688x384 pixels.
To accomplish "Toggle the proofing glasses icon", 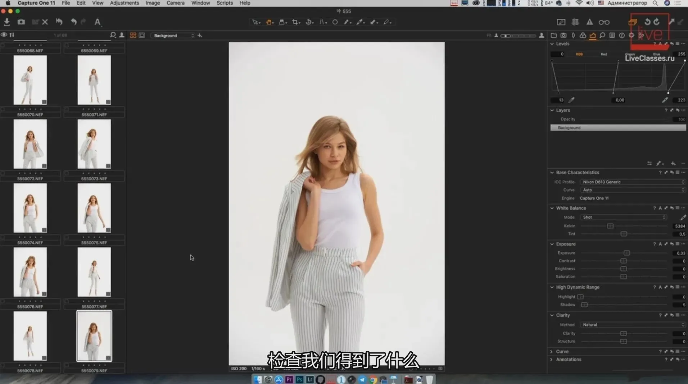I will pos(604,22).
